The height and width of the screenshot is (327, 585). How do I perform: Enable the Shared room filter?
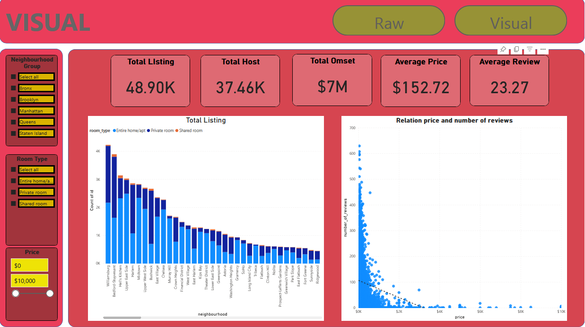point(14,203)
